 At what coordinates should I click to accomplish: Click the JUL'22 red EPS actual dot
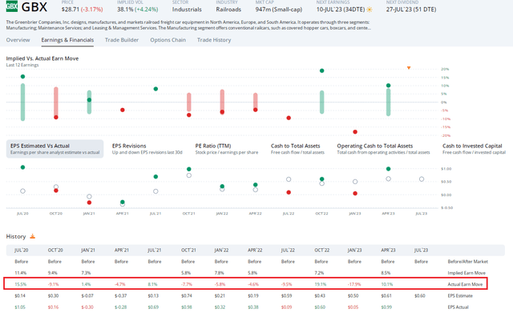pos(289,192)
